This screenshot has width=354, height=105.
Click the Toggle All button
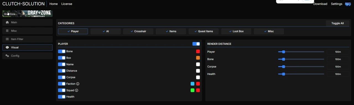pos(337,23)
